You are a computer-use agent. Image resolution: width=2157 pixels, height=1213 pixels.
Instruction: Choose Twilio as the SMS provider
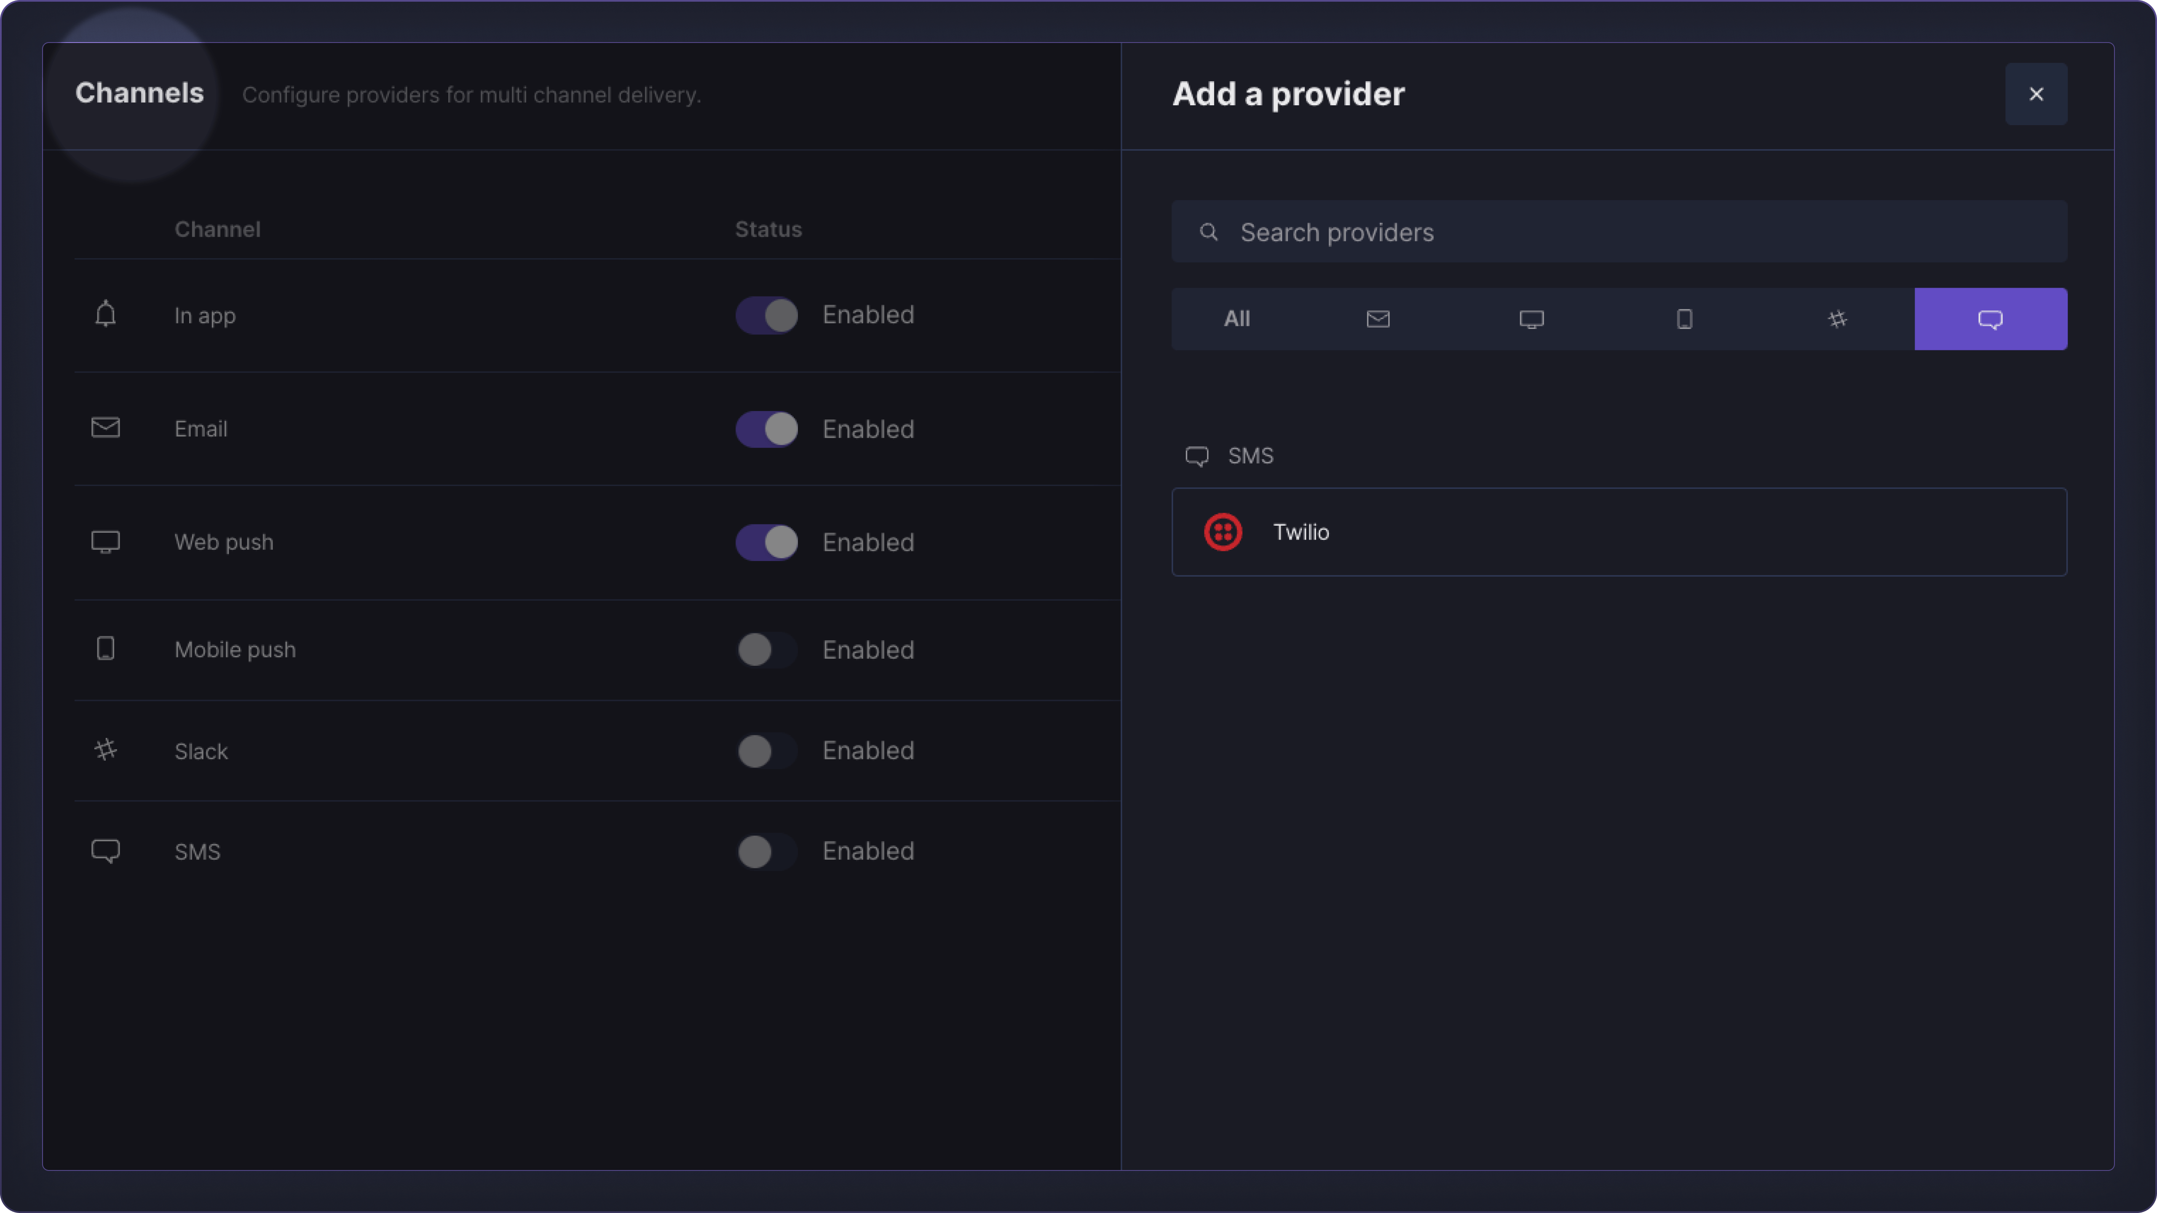pos(1618,532)
